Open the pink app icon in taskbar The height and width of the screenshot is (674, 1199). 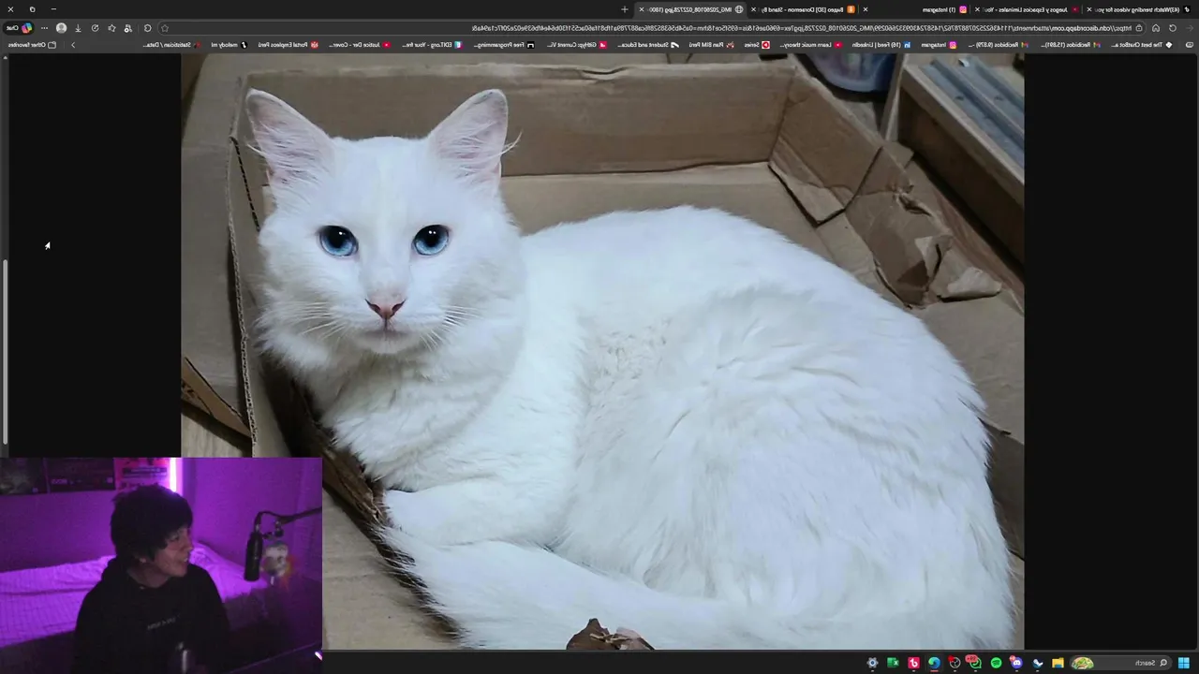point(914,663)
